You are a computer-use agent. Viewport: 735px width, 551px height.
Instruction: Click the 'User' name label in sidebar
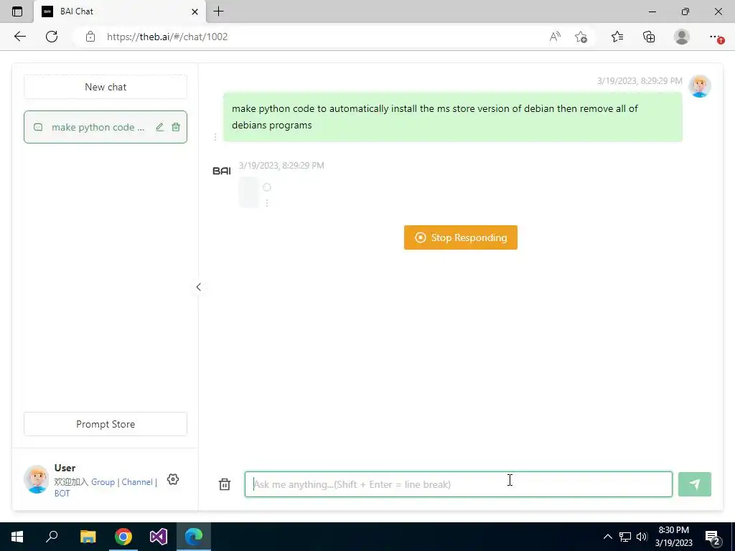click(65, 468)
